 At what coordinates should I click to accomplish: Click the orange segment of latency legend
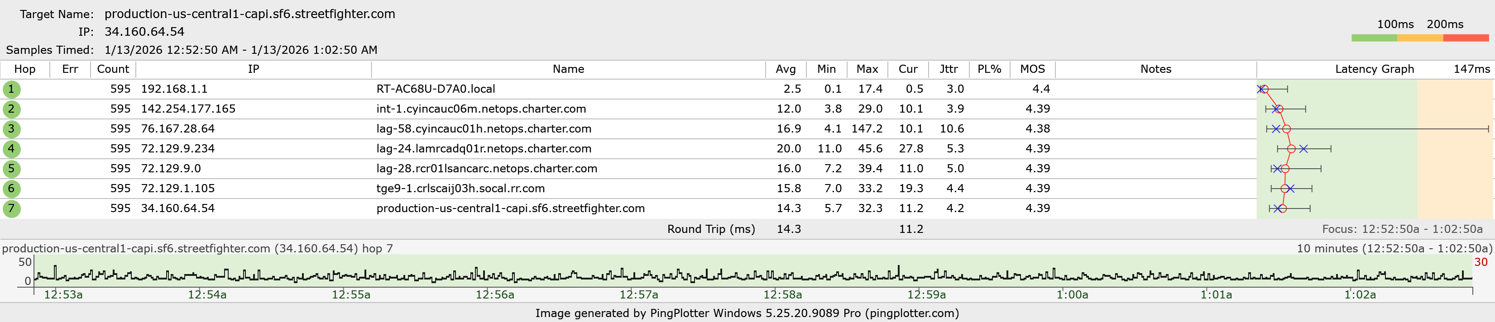(1419, 38)
